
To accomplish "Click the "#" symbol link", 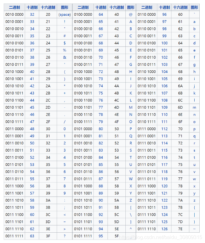I will click(65, 36).
